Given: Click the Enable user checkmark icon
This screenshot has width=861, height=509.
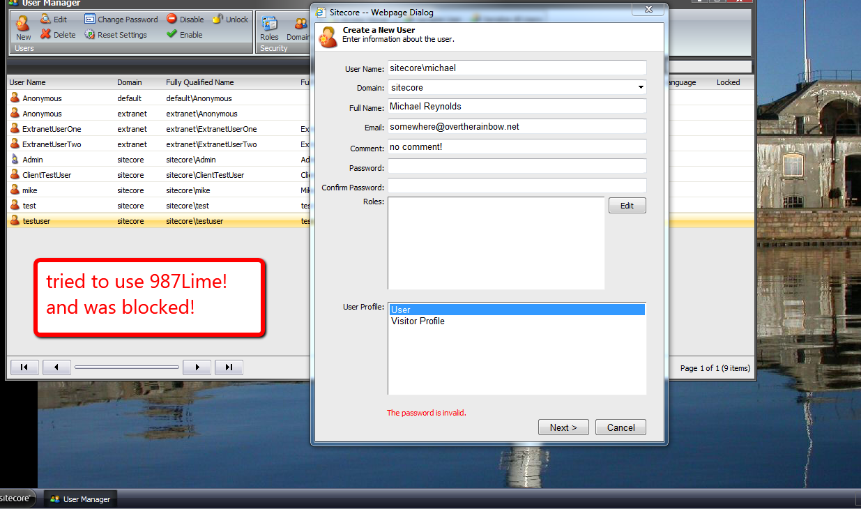Looking at the screenshot, I should point(172,34).
